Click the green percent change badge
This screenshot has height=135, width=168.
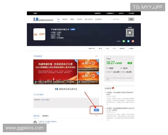[x=130, y=63]
